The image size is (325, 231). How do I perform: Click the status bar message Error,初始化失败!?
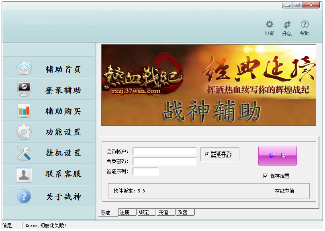[x=46, y=225]
